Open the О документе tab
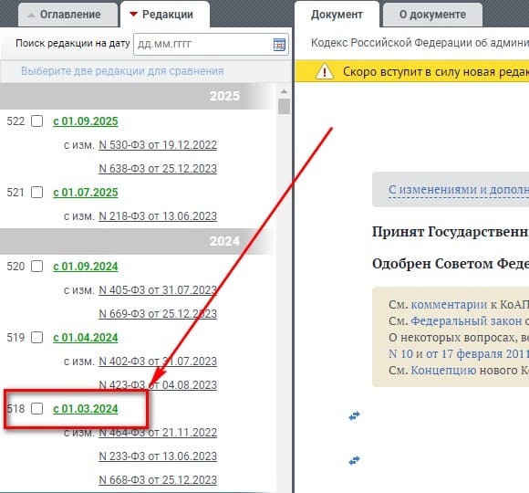The height and width of the screenshot is (493, 529). click(x=432, y=15)
